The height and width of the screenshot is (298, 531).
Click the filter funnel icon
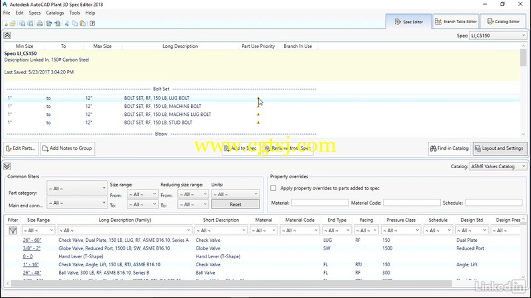13,230
